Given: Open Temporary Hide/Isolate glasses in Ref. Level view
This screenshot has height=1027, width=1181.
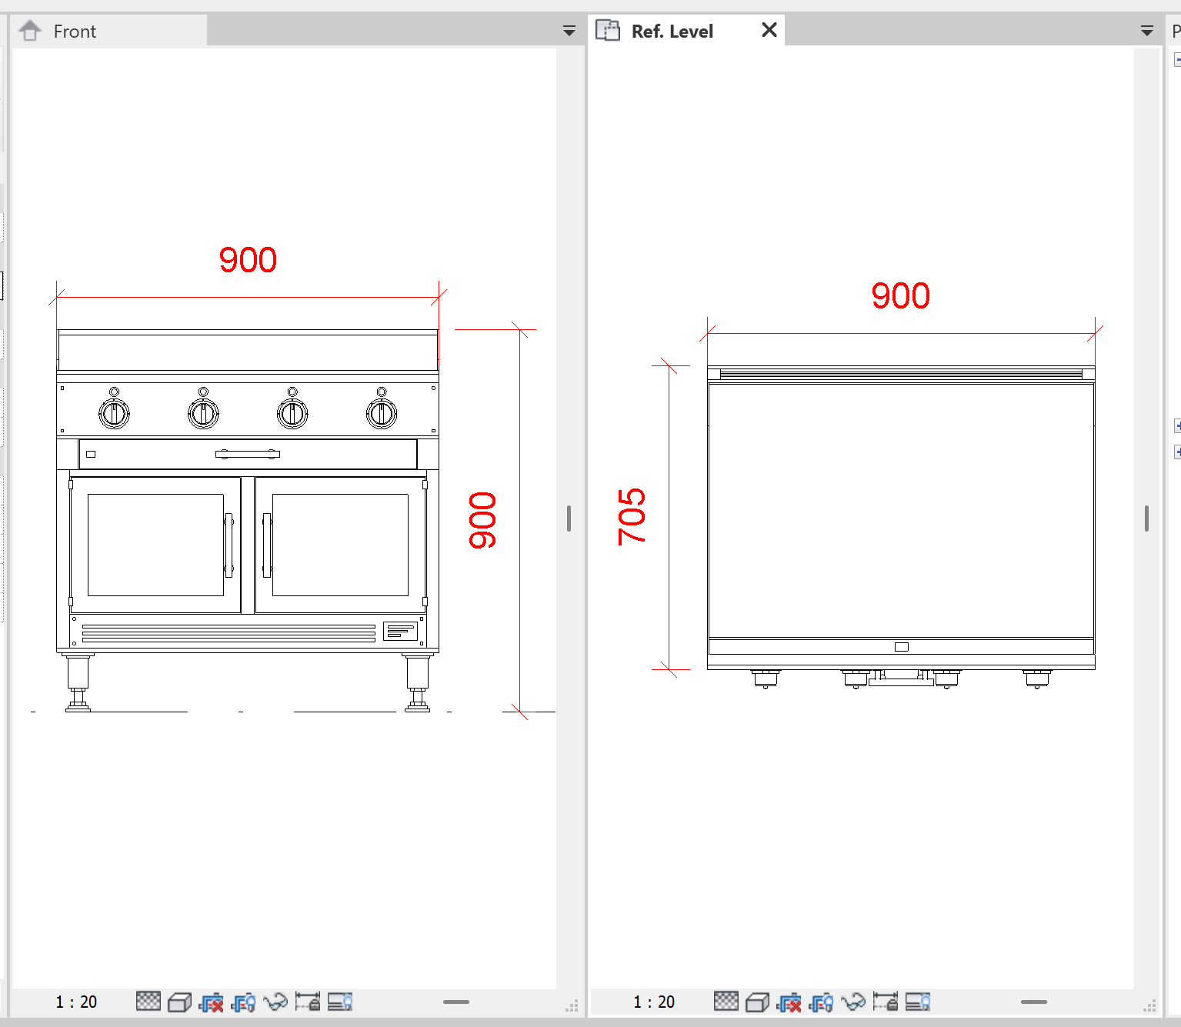Looking at the screenshot, I should (853, 1002).
